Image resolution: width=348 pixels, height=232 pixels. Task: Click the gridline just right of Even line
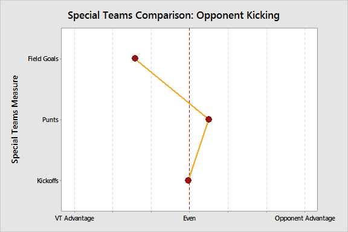pyautogui.click(x=228, y=120)
